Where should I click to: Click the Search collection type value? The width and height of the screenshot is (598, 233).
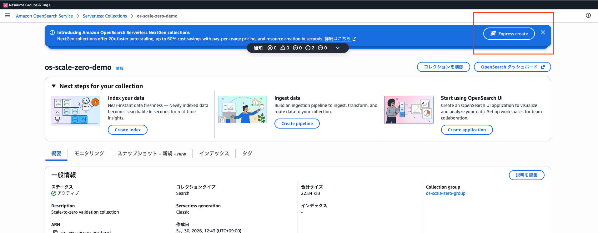(183, 193)
